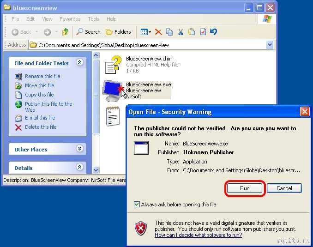
Task: Go up one folder level
Action: (65, 32)
